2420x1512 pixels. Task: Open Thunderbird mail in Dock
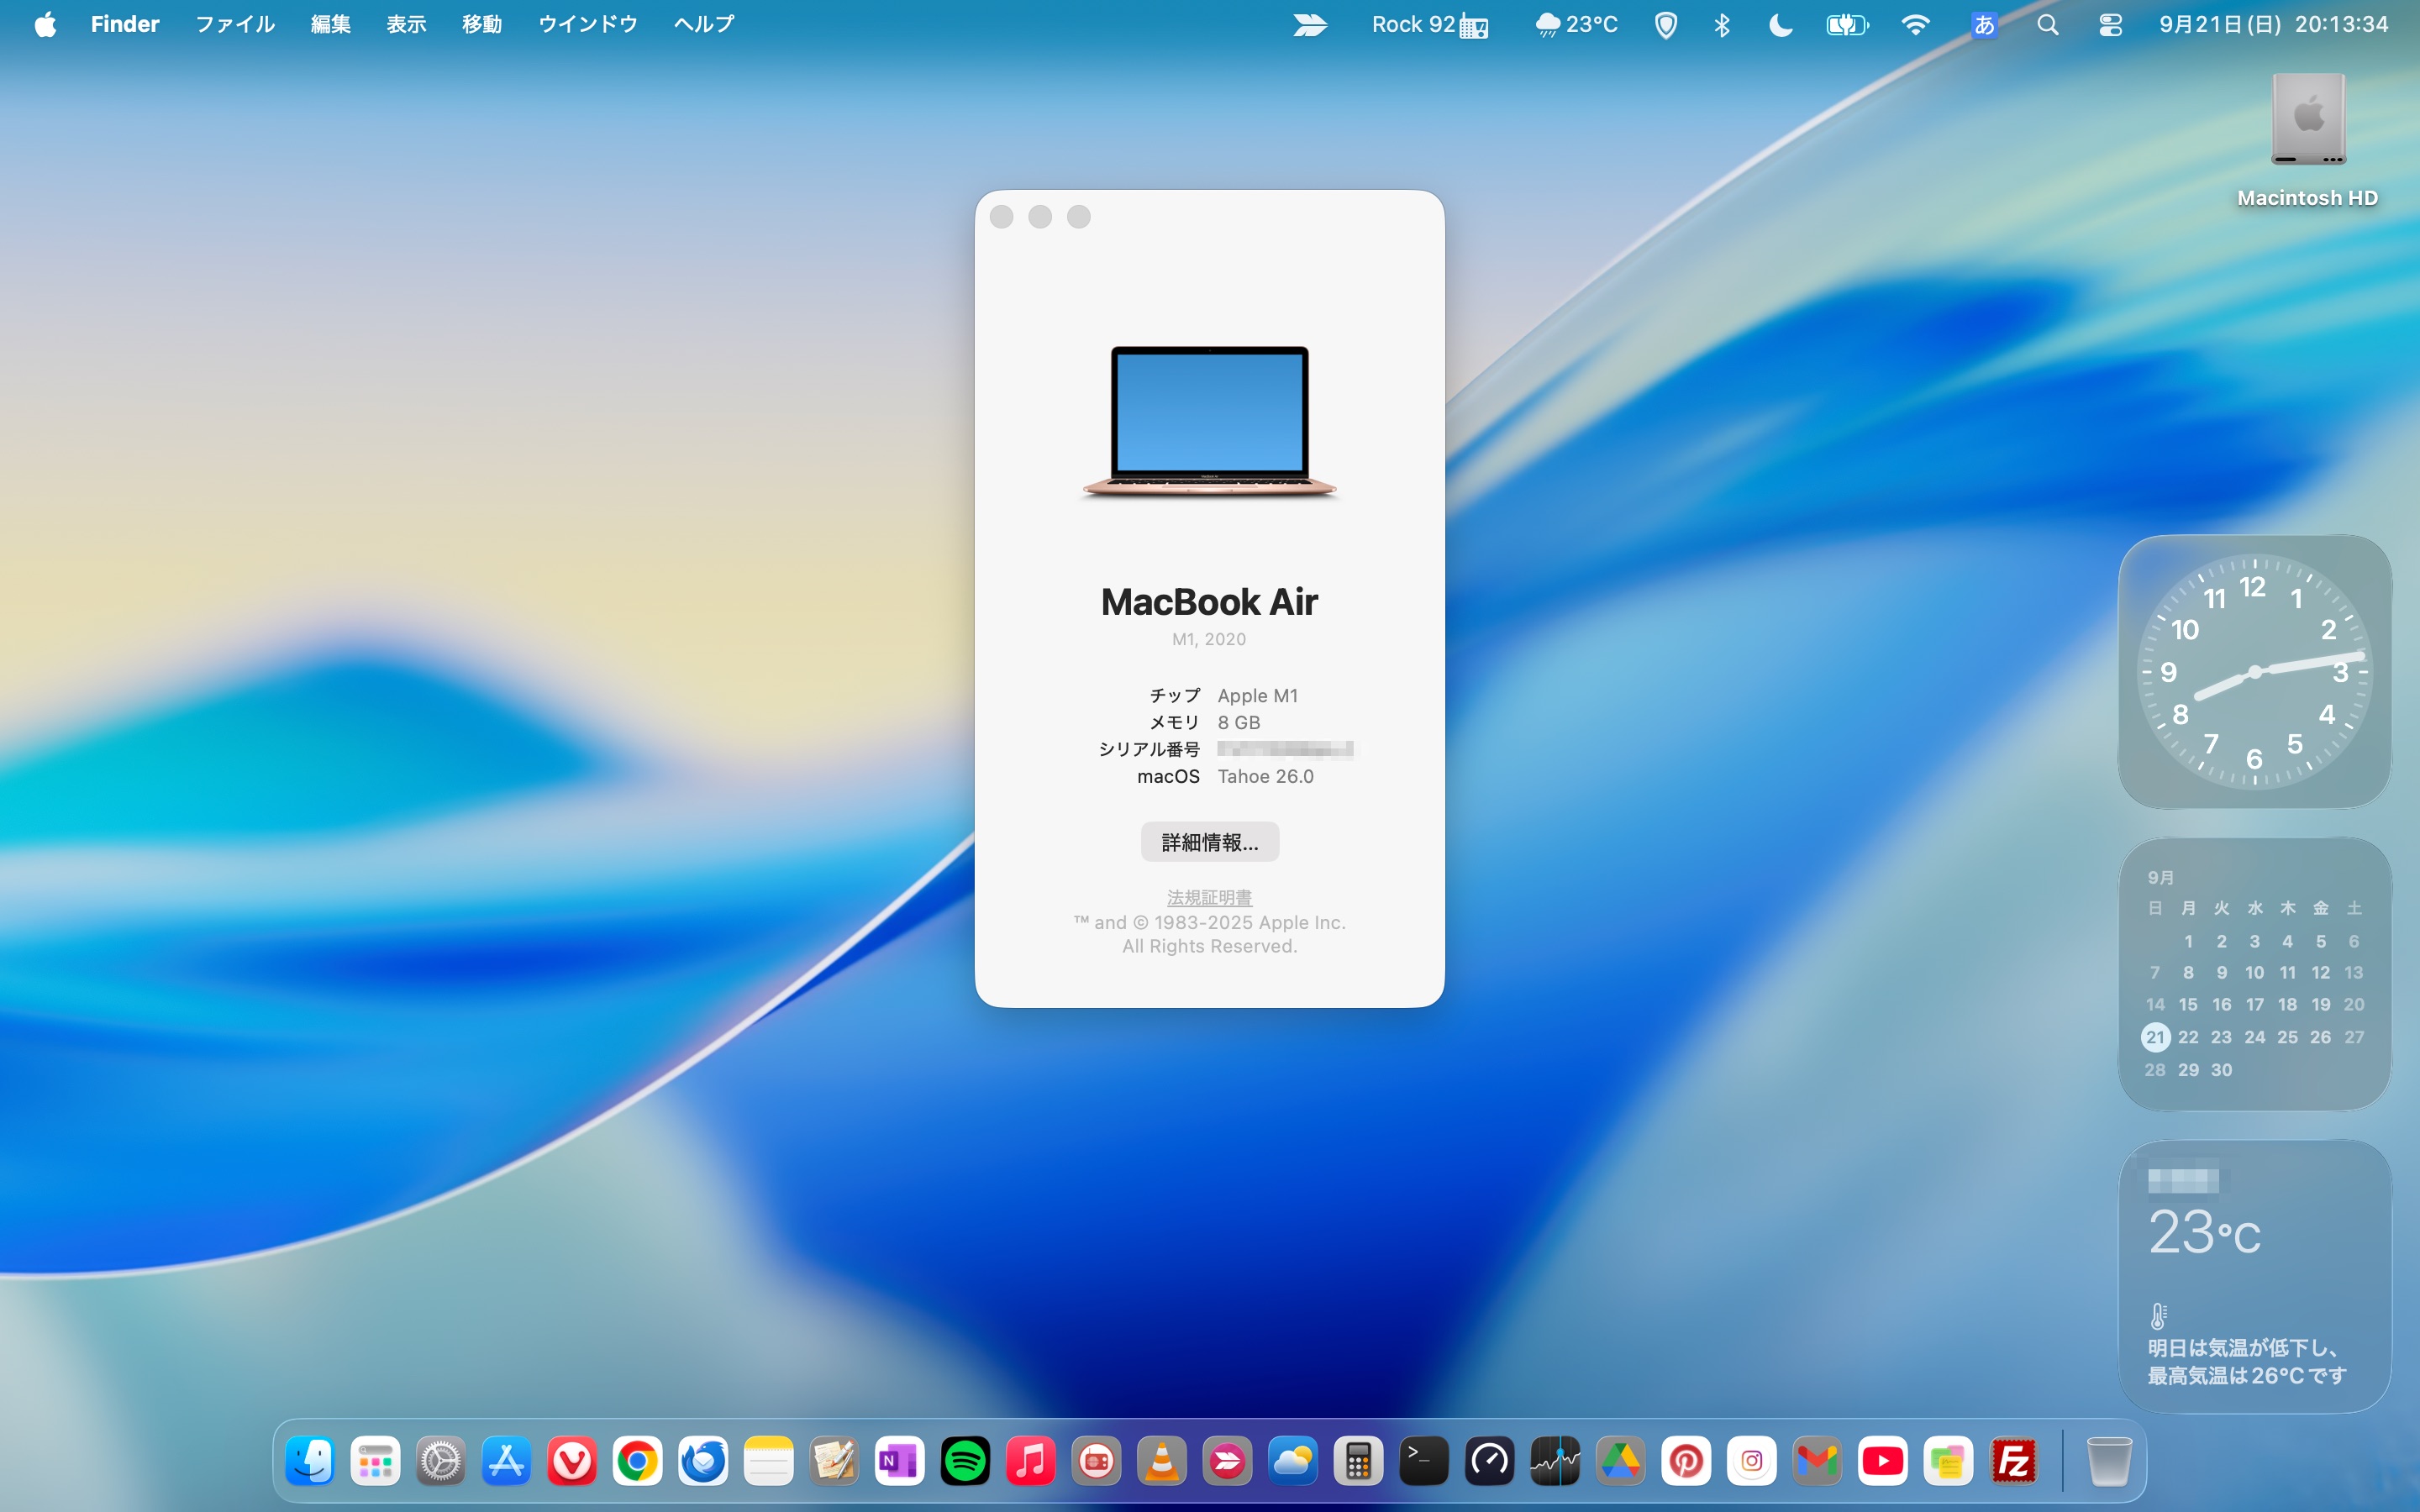pyautogui.click(x=703, y=1462)
